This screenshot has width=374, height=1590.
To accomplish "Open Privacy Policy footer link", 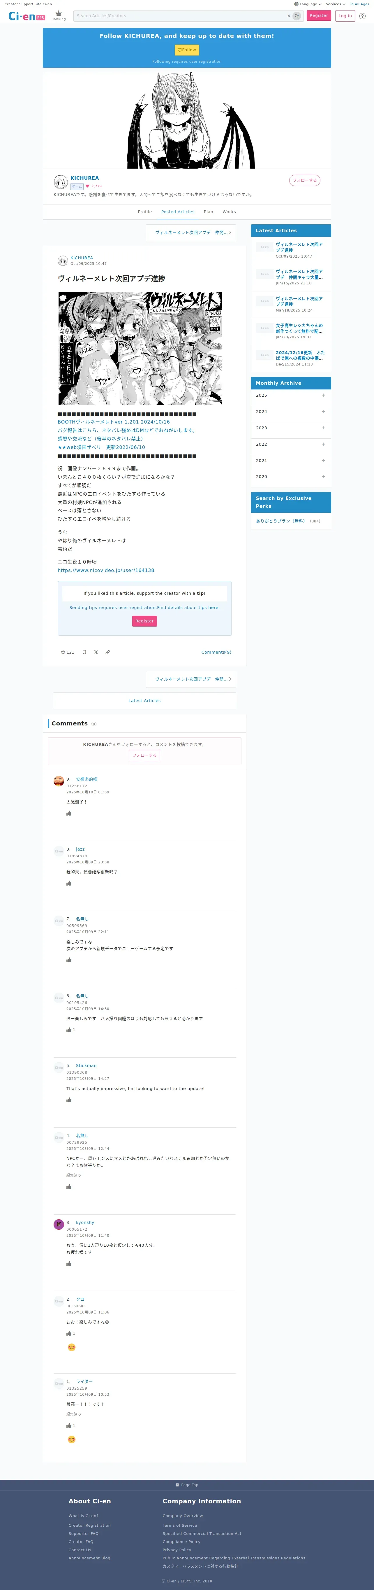I will click(x=177, y=1550).
